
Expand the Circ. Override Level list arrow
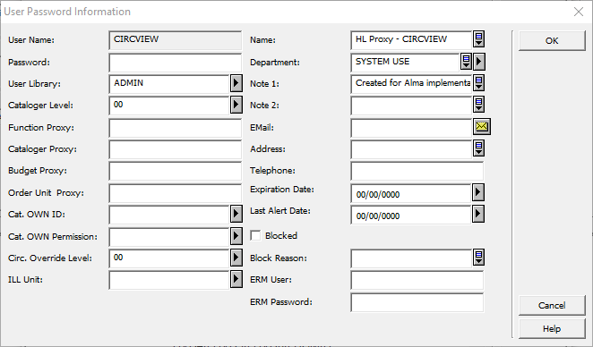[x=236, y=258]
